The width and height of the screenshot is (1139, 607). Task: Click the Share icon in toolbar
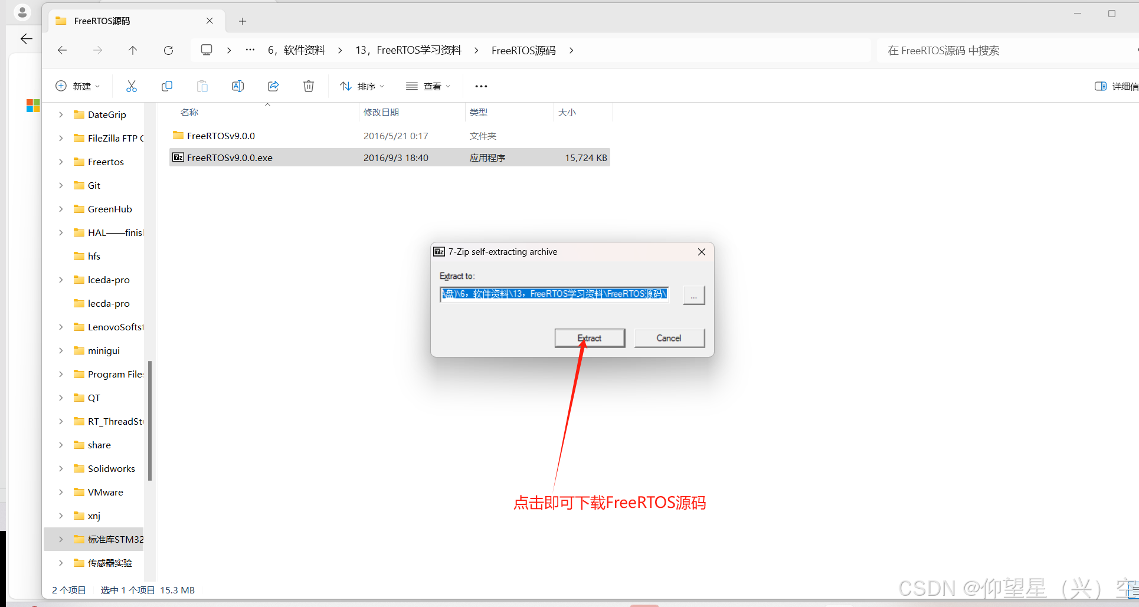tap(273, 86)
